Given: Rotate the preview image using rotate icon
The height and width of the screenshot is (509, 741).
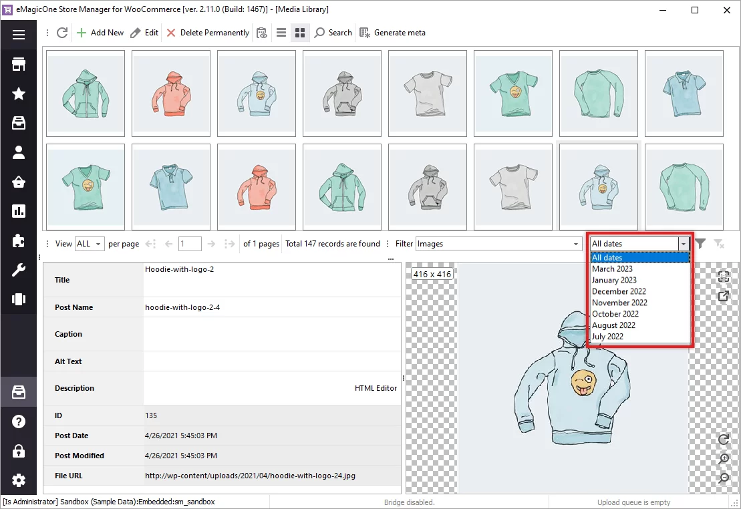Looking at the screenshot, I should click(x=723, y=439).
